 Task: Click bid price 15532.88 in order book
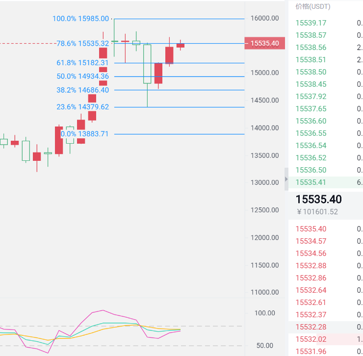(x=311, y=266)
